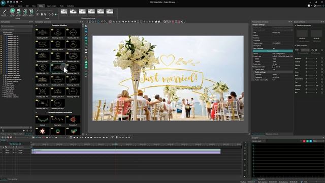Screen dimensions: 325x183
Task: Toggle visibility of timeline Layer 2
Action: [2, 150]
